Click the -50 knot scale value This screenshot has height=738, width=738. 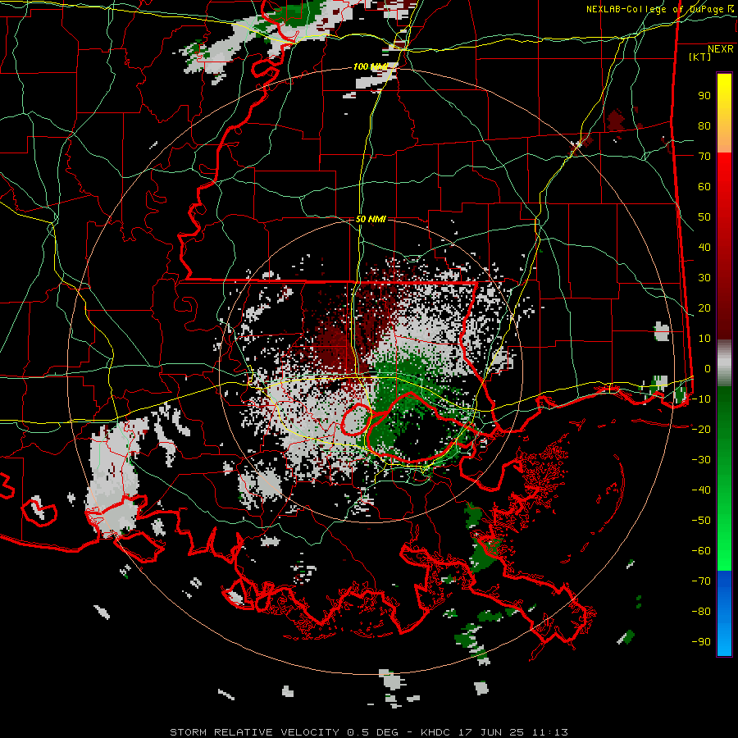click(x=701, y=520)
